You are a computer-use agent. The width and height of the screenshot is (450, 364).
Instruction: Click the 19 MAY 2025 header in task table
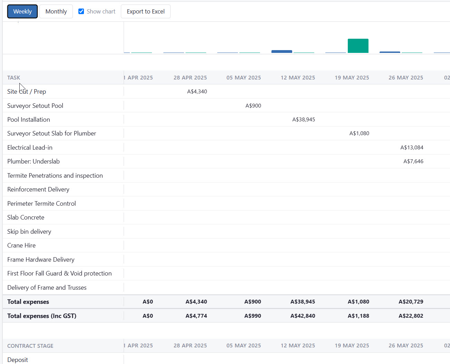(x=352, y=78)
